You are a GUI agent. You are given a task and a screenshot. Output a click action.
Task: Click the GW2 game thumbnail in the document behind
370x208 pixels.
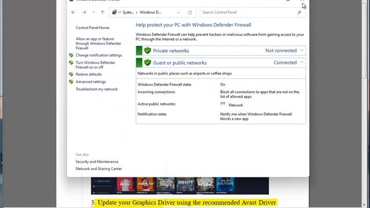pyautogui.click(x=205, y=185)
